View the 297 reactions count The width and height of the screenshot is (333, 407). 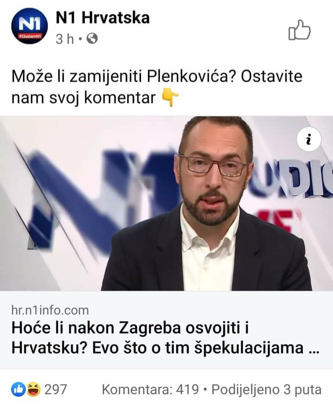(56, 389)
